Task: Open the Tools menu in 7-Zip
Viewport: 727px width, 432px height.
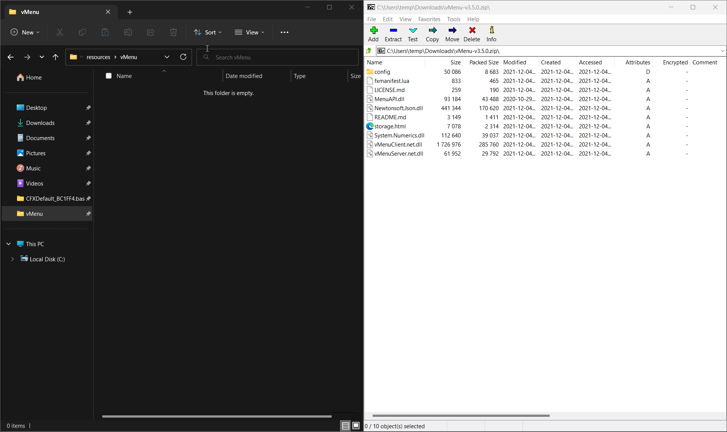Action: pos(454,19)
